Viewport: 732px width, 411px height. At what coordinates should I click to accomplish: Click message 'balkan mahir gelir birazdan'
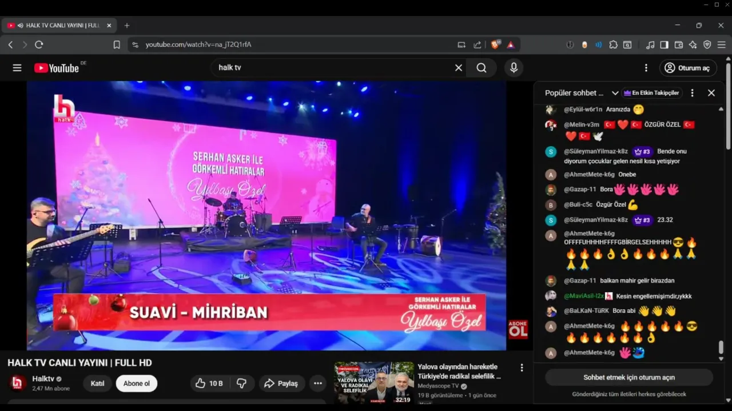tap(637, 280)
